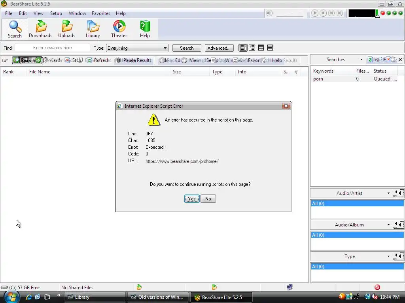The image size is (405, 303).
Task: Expand the Searches panel dropdown arrow
Action: click(x=361, y=60)
